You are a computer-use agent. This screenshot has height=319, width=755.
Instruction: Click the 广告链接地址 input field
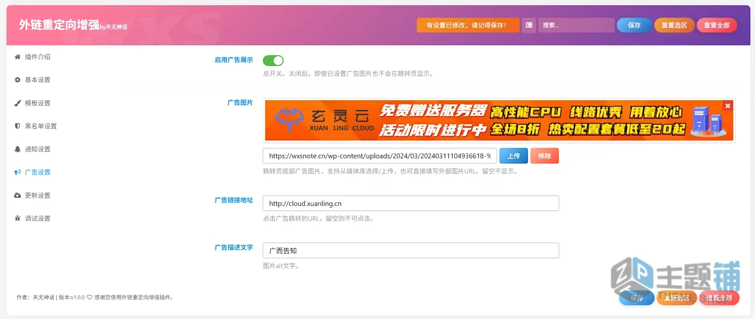411,203
